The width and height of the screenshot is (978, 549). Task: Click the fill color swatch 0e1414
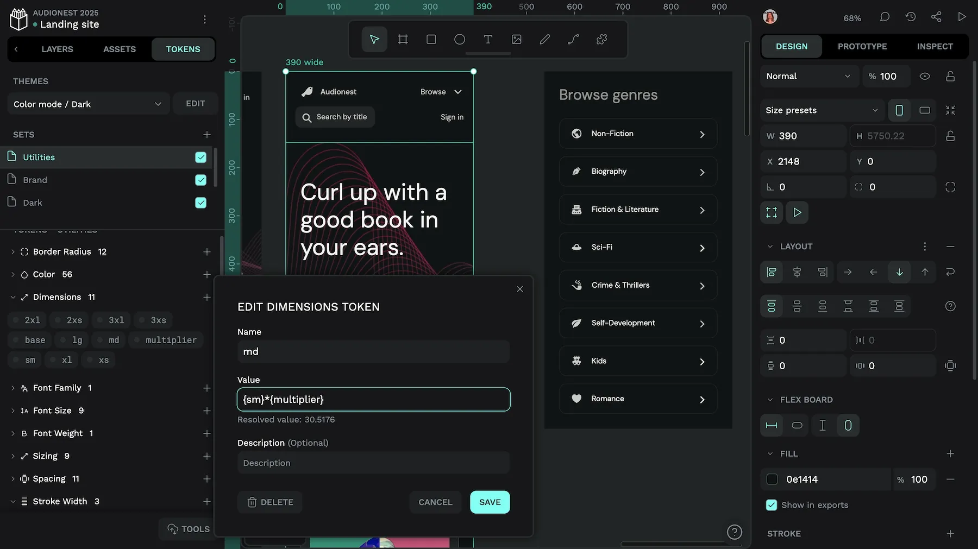click(772, 479)
